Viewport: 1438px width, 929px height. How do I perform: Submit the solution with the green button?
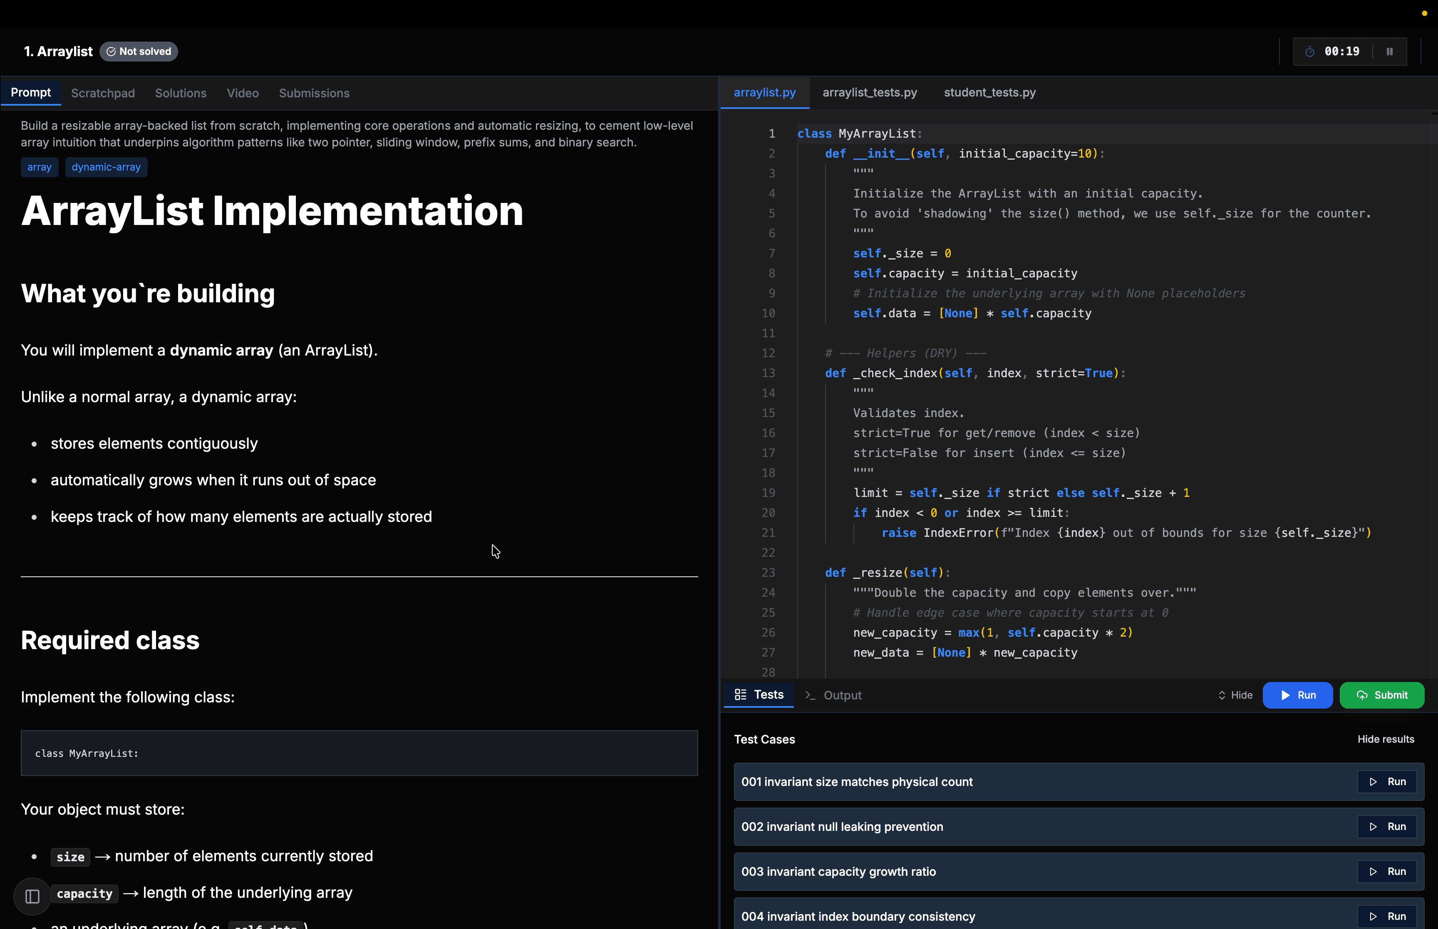click(1382, 696)
